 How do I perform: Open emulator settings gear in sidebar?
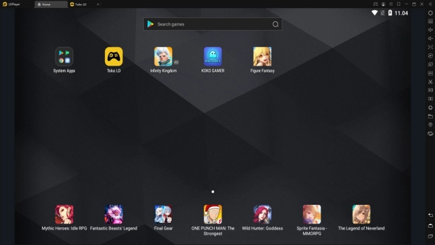tap(430, 13)
